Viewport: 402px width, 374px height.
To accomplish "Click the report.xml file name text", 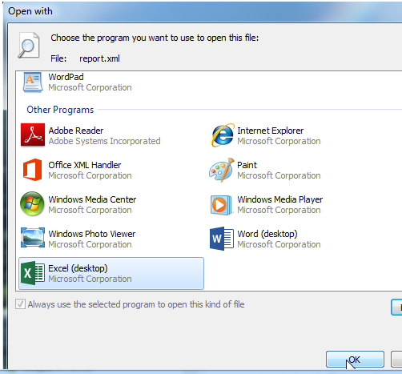I will 99,58.
